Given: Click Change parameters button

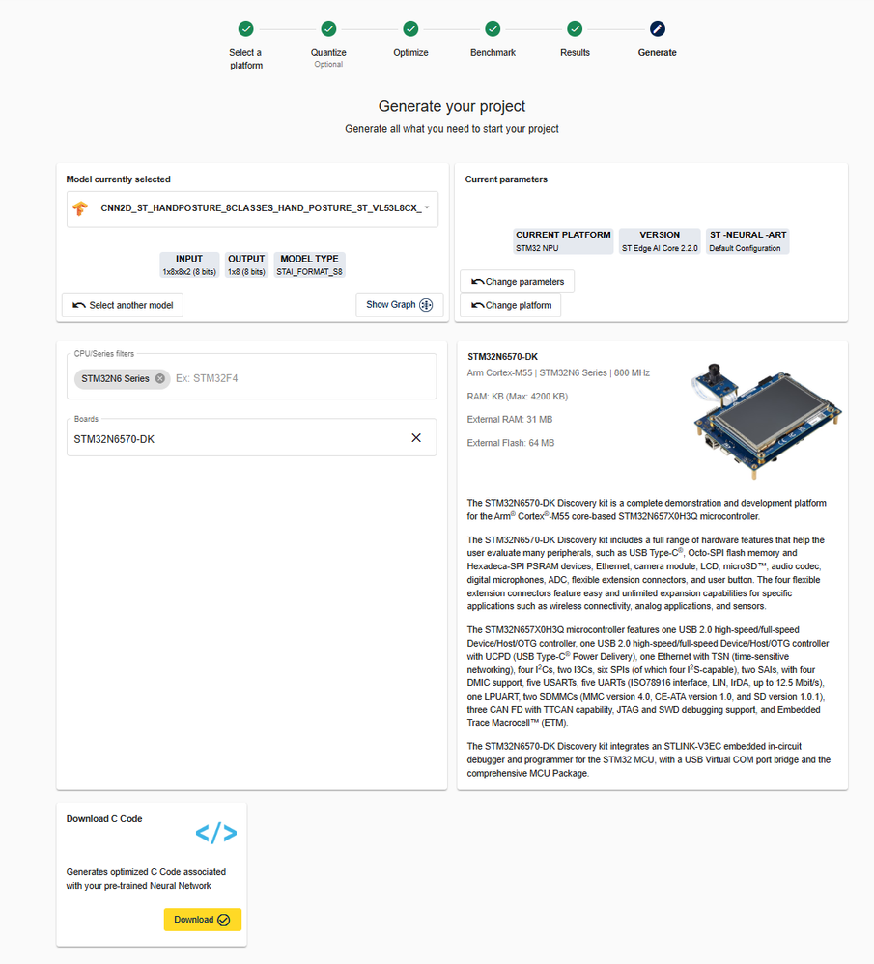Looking at the screenshot, I should (x=517, y=282).
